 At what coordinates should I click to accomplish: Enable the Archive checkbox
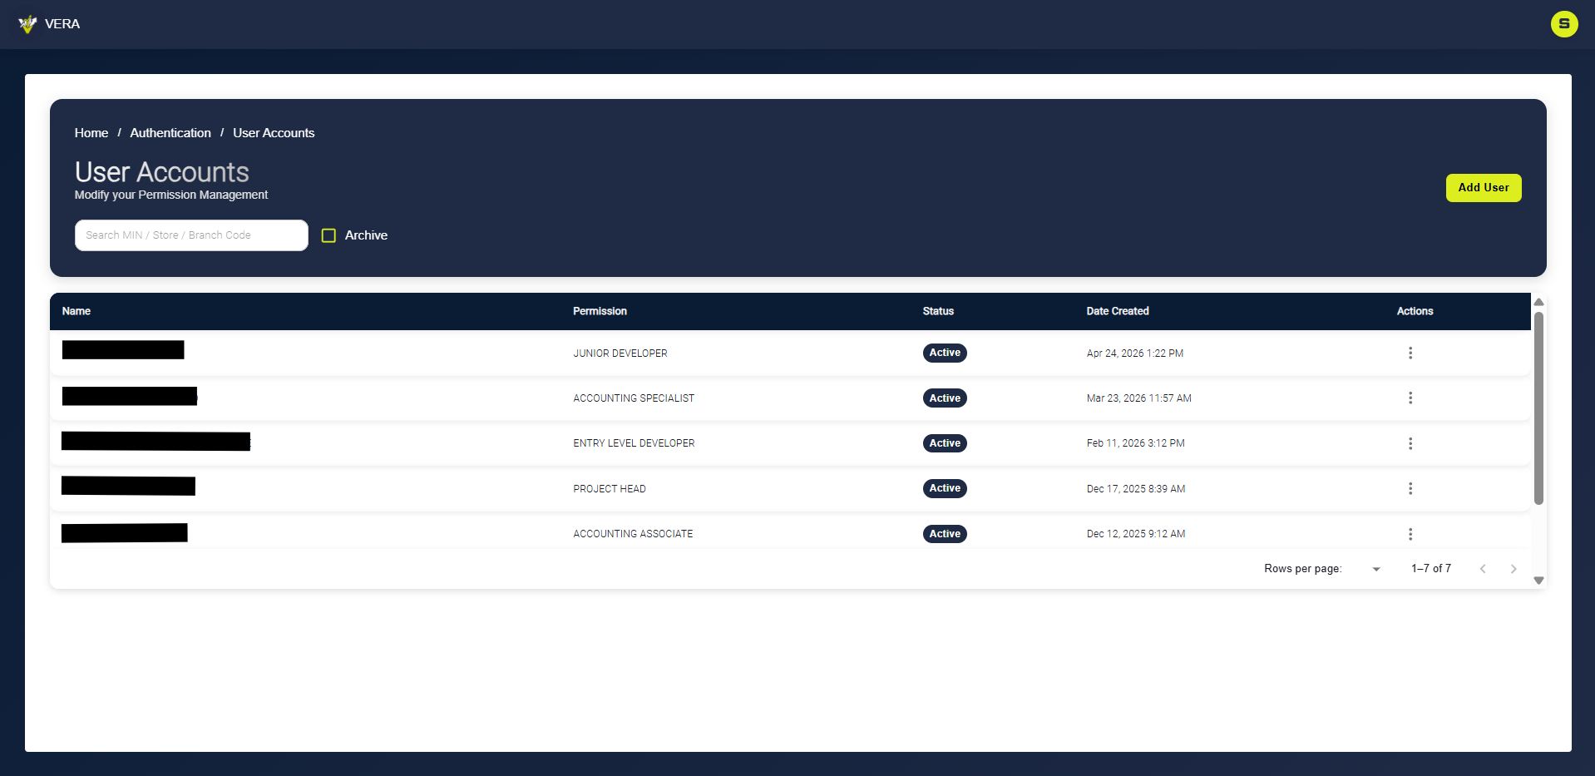(329, 235)
